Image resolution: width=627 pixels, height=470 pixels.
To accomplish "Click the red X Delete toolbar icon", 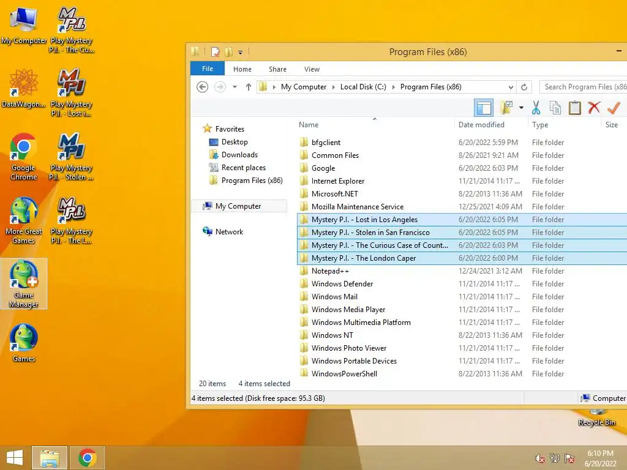I will [x=594, y=108].
